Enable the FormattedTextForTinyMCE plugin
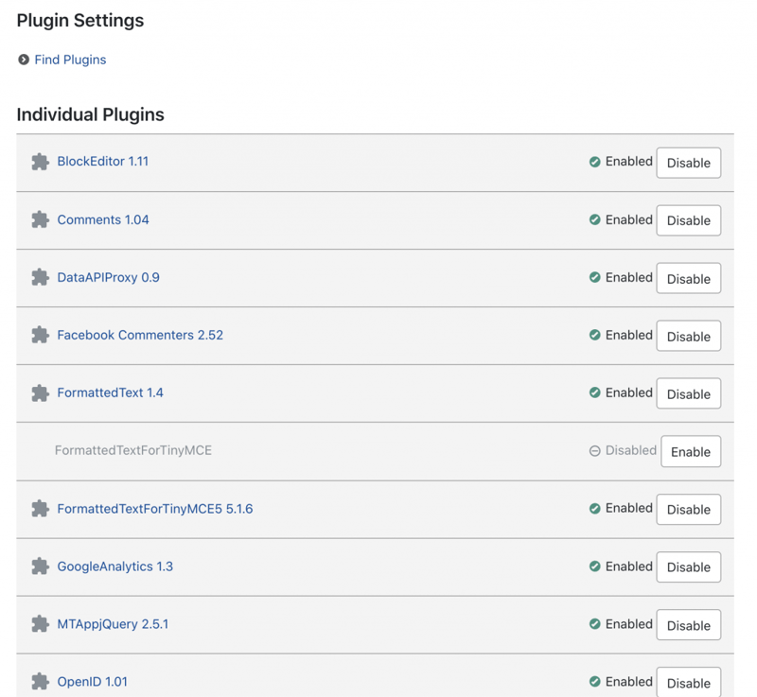Viewport: 757px width, 697px height. (x=690, y=452)
